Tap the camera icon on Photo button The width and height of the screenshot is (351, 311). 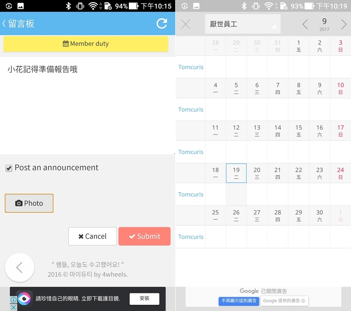(x=19, y=203)
